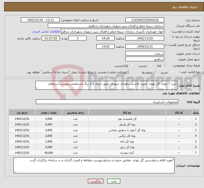The image size is (204, 188).
Task: Click the توضیحات خریدار label
Action: click(188, 166)
